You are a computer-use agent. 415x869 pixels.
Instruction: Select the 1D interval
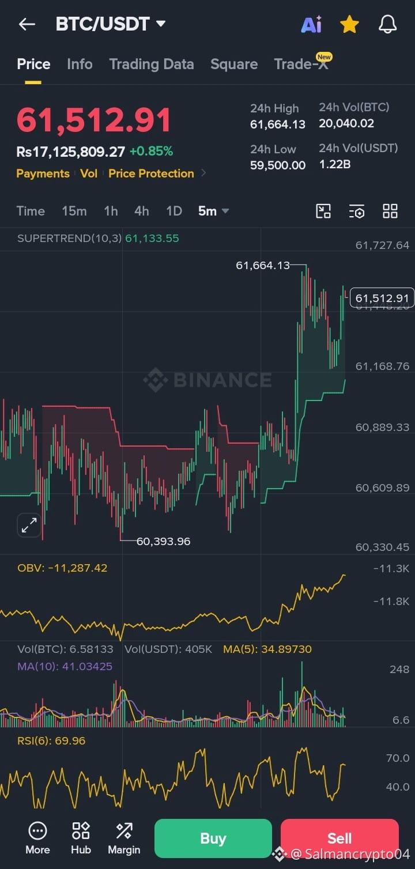click(174, 211)
